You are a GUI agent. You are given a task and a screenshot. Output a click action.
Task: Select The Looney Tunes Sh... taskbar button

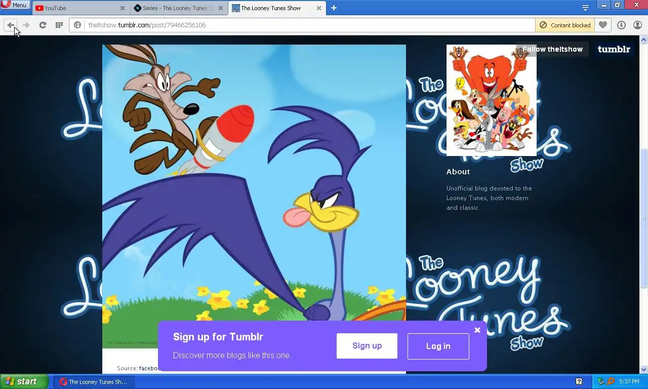(94, 382)
